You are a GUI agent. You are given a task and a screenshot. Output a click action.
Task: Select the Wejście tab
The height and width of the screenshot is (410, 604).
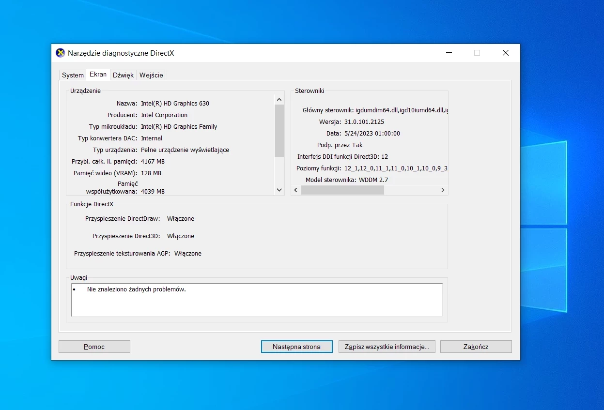(x=151, y=75)
